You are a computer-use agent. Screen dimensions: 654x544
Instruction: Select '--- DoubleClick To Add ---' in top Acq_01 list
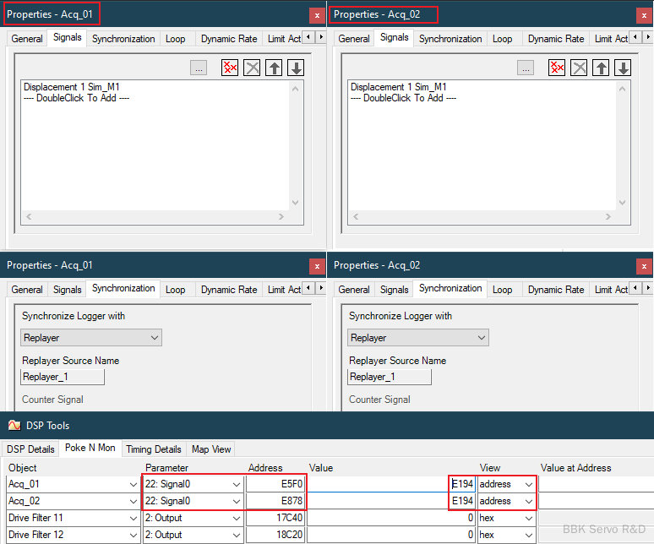point(76,98)
